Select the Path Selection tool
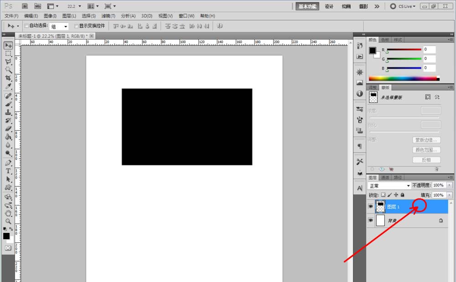Viewport: 456px width, 282px height. 8,179
